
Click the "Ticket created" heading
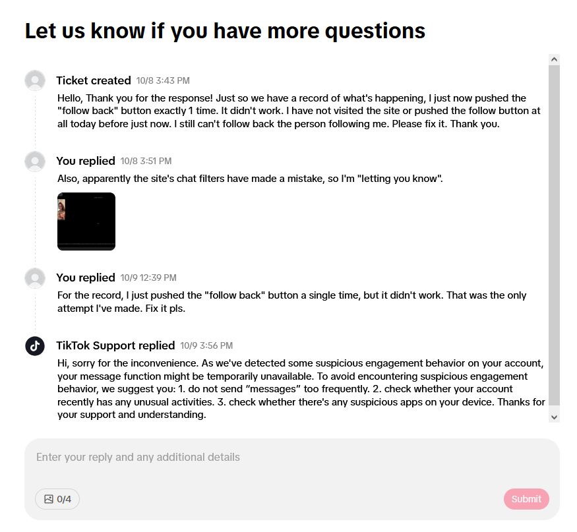(94, 80)
